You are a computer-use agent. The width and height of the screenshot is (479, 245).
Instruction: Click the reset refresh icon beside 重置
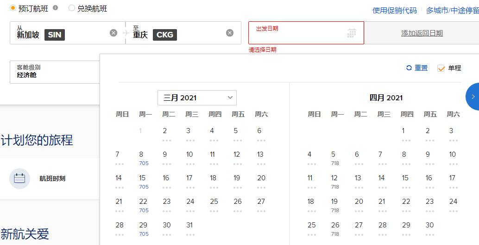pyautogui.click(x=409, y=68)
